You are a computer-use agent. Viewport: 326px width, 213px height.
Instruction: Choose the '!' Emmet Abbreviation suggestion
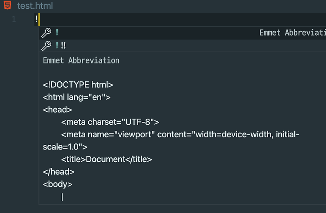pyautogui.click(x=183, y=33)
